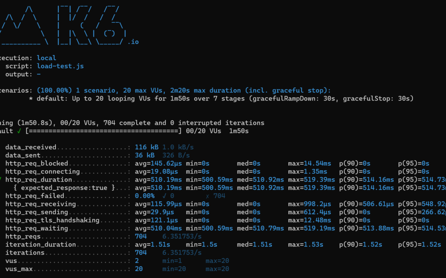
Task: Select the http_req_duration metric name
Action: tap(39, 180)
